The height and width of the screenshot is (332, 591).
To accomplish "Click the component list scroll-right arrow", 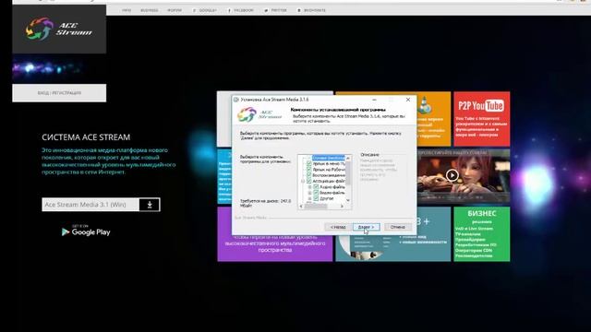I will 342,206.
